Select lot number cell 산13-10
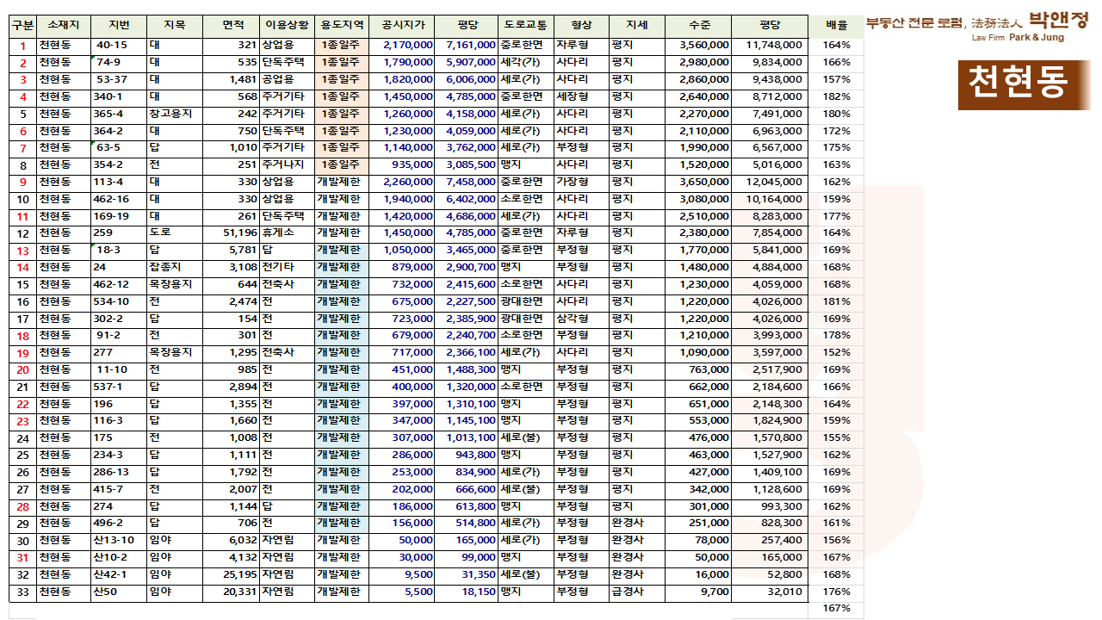 [x=119, y=540]
